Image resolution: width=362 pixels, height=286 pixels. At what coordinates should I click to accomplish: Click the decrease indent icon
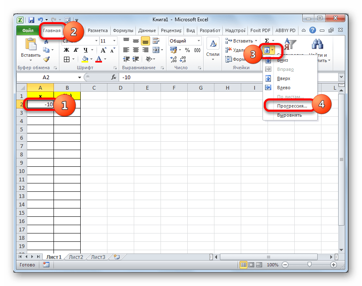click(126, 59)
